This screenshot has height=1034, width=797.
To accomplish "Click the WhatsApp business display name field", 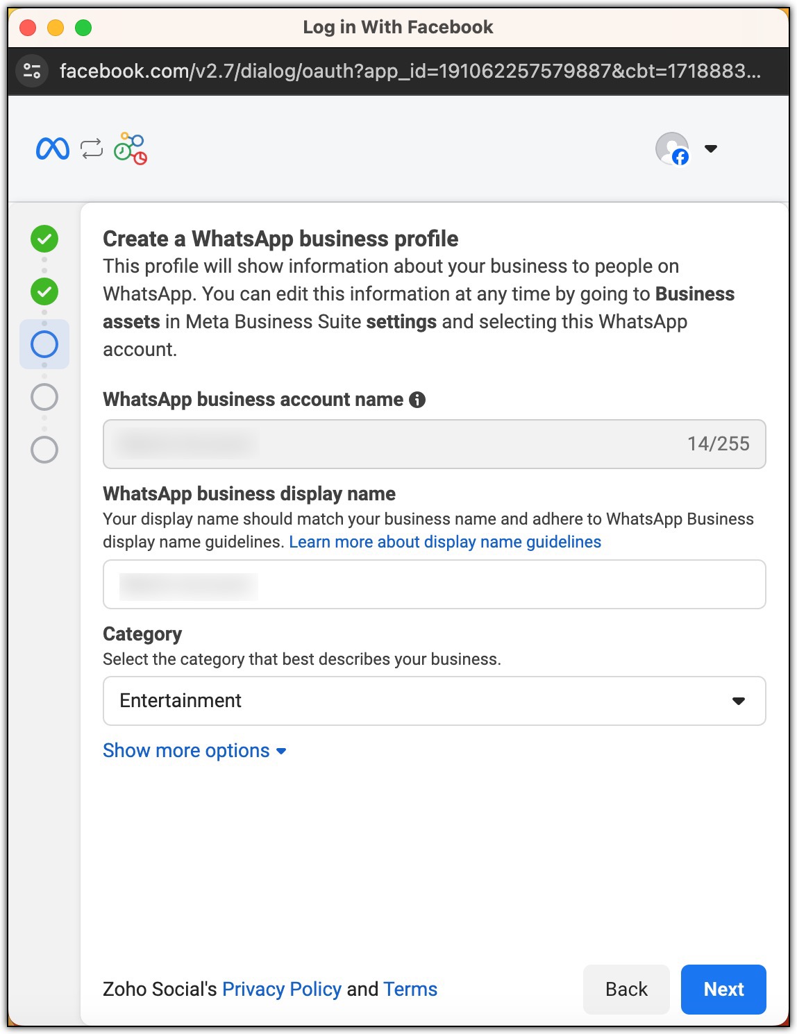I will coord(435,584).
